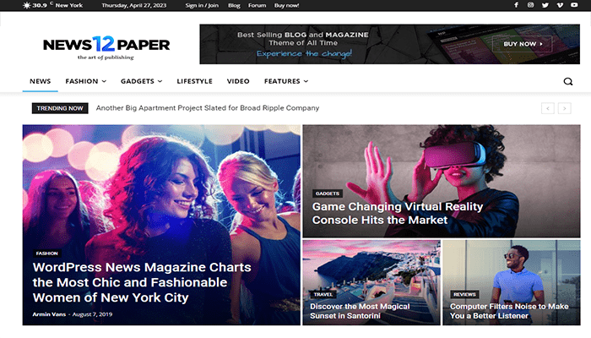Screen dimensions: 591x338
Task: Click the Sign in / Join link
Action: click(202, 5)
